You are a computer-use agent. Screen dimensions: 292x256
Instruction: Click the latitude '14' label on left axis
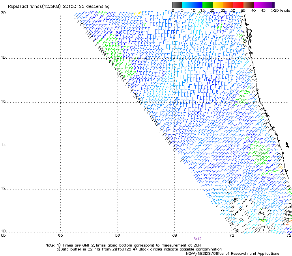[x=3, y=145]
